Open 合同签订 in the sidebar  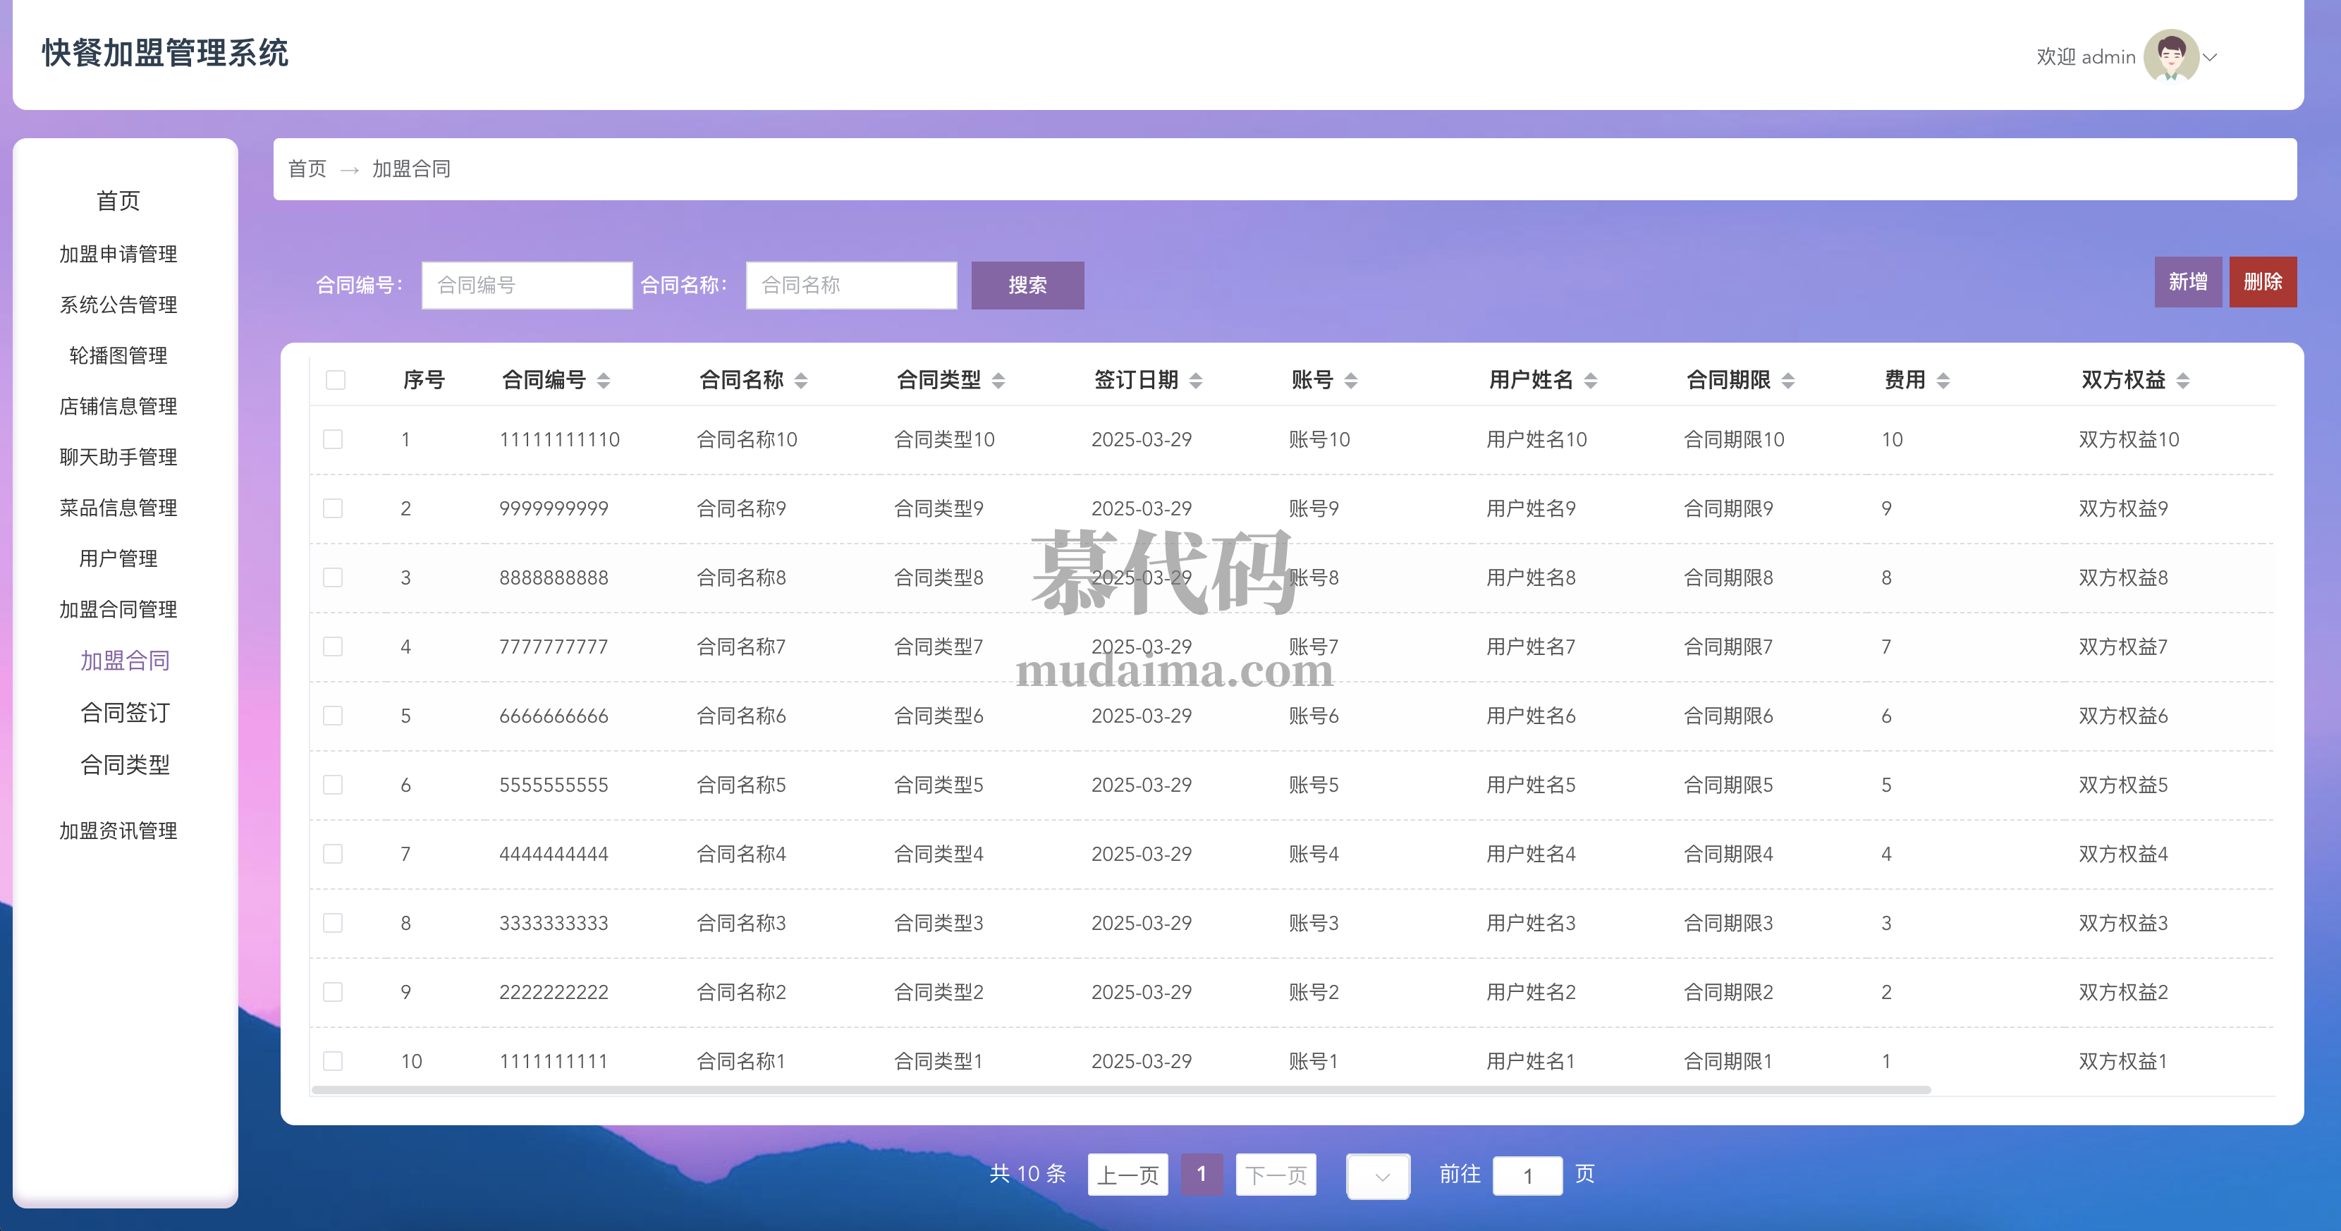(125, 714)
